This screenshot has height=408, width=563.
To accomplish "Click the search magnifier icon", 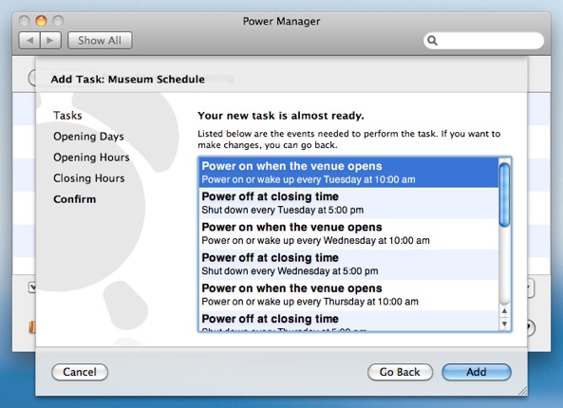I will 432,41.
